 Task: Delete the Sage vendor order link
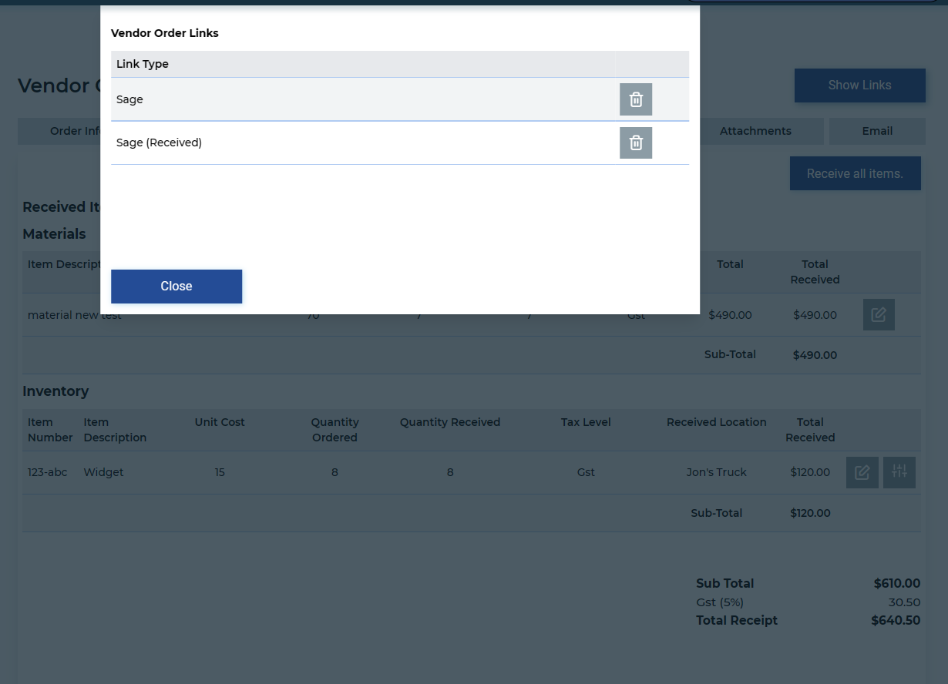636,99
